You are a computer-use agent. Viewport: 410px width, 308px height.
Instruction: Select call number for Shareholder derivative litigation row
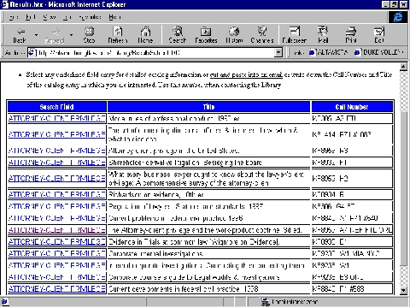point(330,163)
